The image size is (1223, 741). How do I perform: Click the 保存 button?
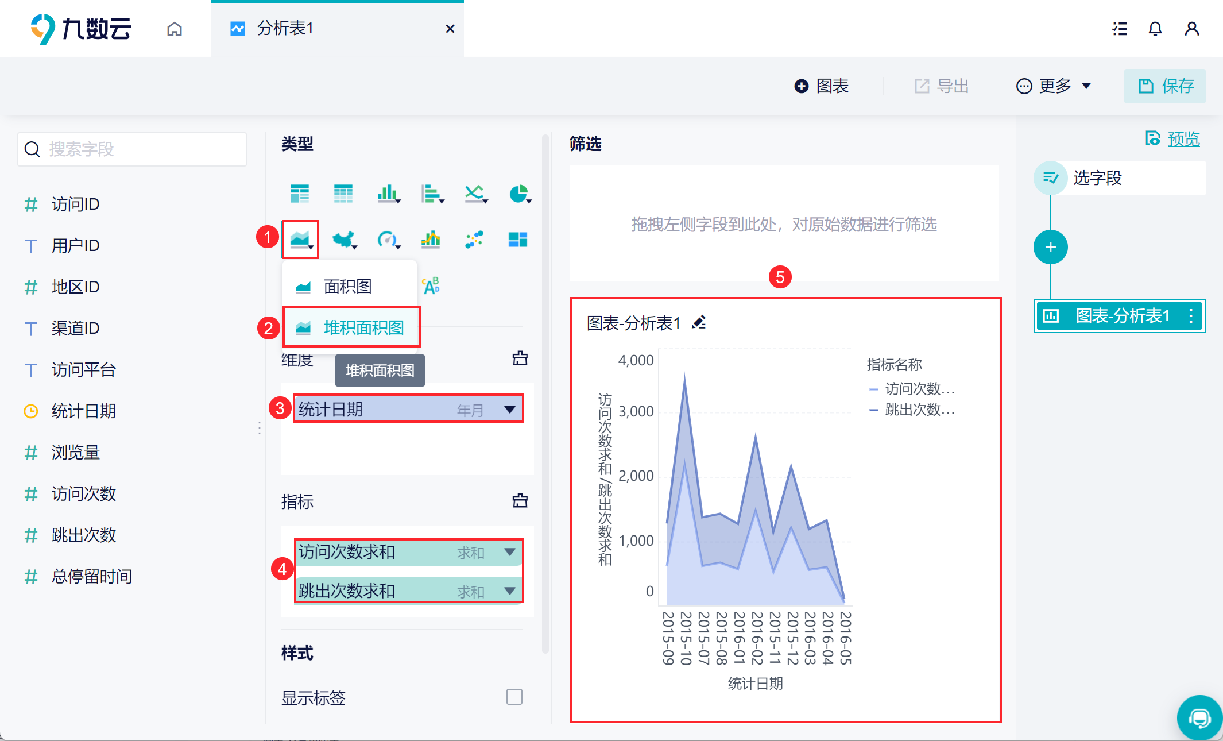point(1165,86)
